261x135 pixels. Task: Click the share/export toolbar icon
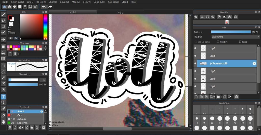[10, 7]
